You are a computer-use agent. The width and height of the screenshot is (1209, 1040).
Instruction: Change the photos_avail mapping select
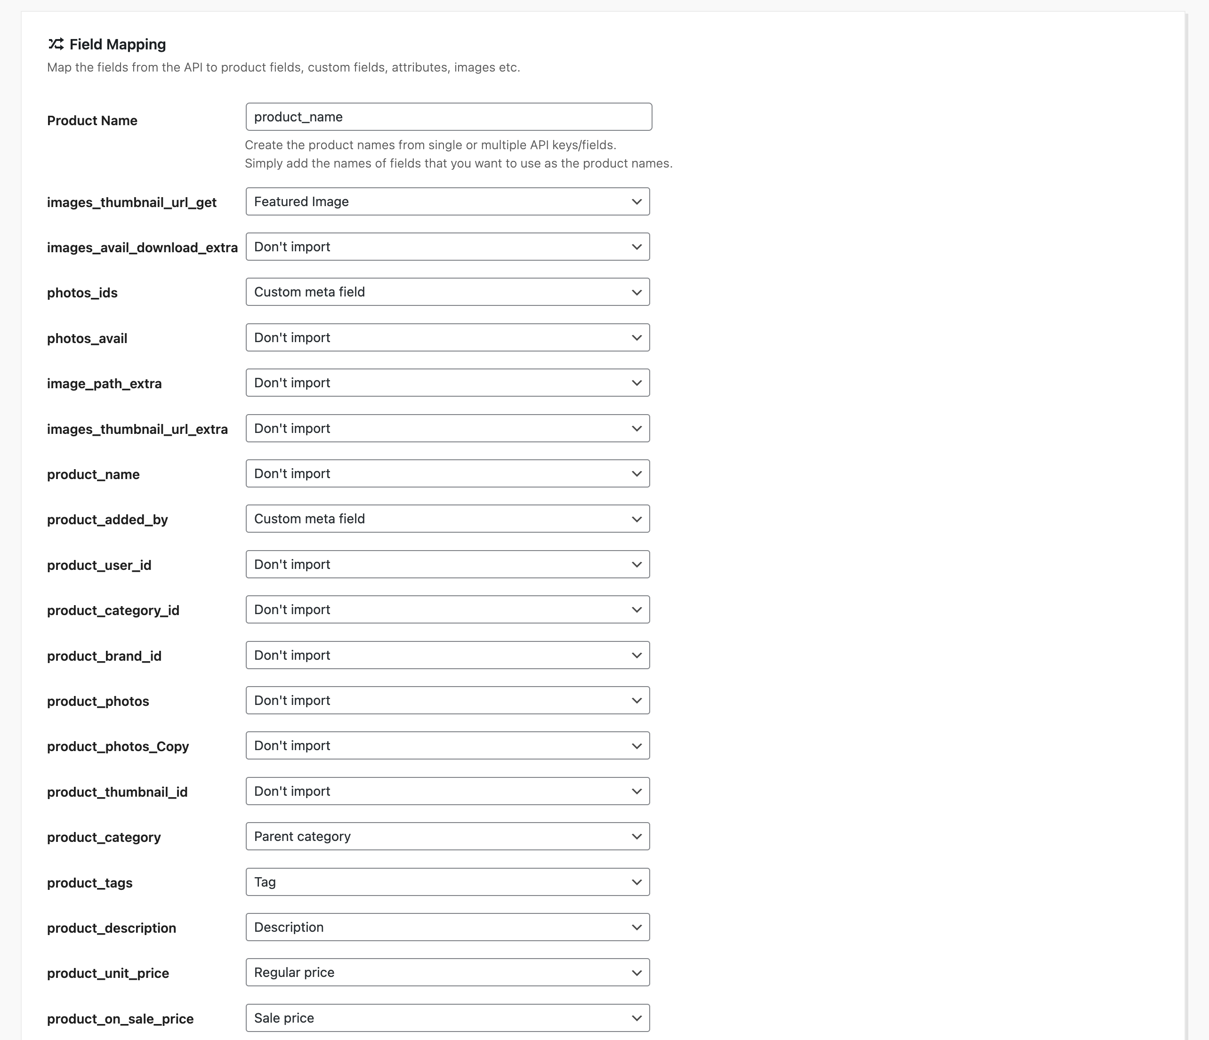pos(448,337)
